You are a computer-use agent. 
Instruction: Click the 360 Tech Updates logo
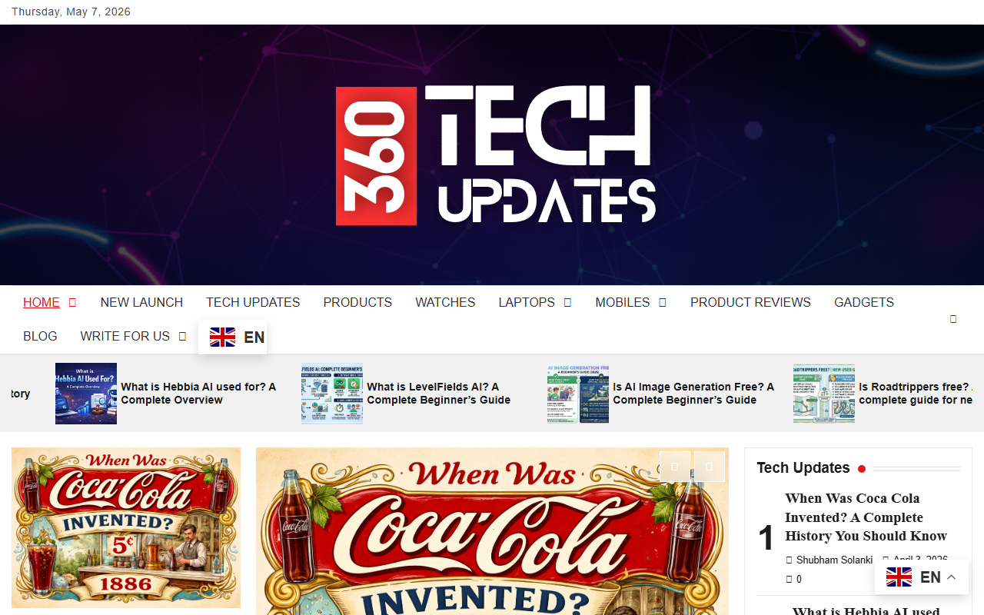click(496, 155)
